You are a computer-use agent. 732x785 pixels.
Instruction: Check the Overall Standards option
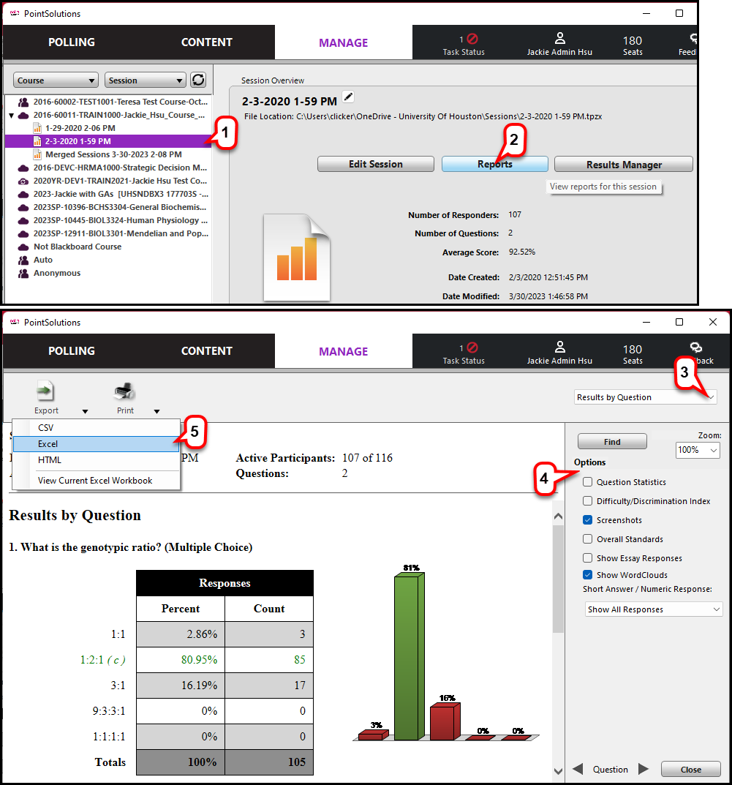tap(588, 538)
